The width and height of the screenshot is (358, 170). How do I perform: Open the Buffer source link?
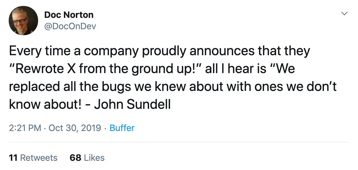click(122, 128)
